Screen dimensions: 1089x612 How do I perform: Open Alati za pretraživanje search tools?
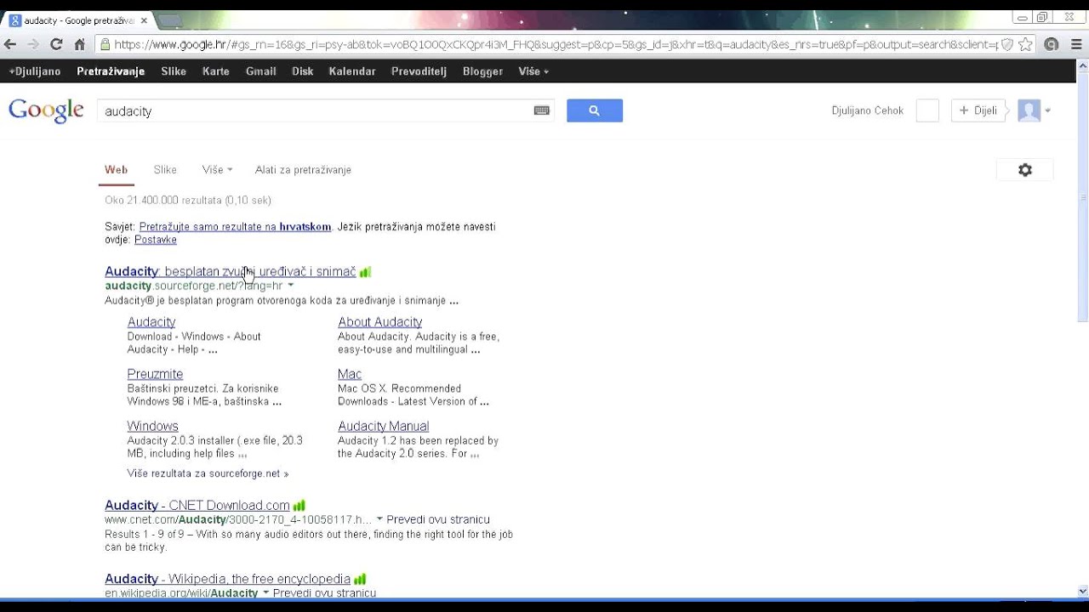tap(303, 170)
